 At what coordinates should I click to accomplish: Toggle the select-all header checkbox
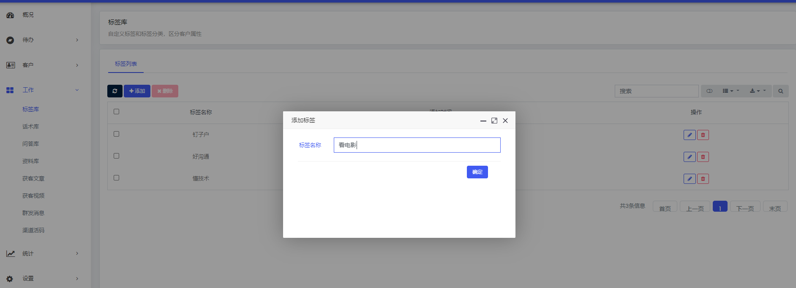[117, 112]
